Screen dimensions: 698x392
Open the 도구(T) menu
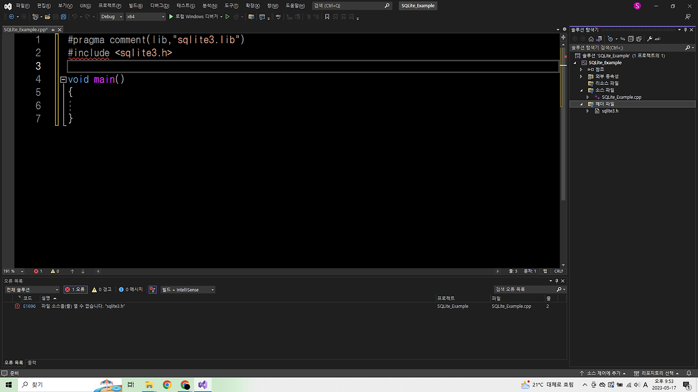tap(231, 5)
